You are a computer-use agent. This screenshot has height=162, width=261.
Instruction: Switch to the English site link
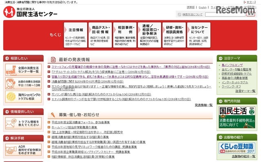203,7
